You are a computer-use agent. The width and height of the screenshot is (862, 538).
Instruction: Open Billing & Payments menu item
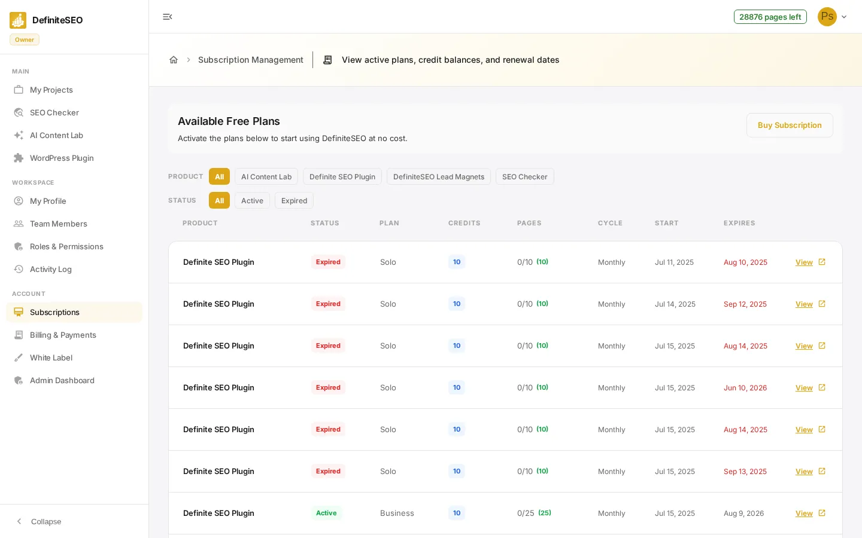(74, 335)
